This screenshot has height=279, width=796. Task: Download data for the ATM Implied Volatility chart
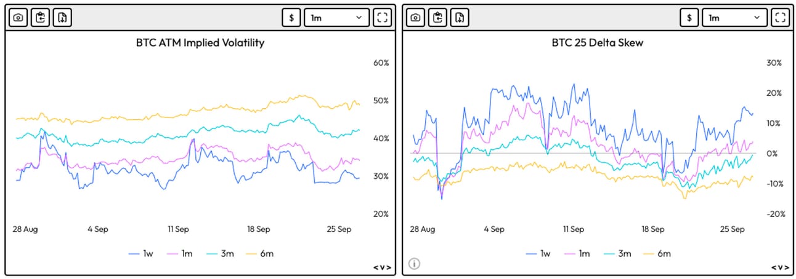point(62,17)
